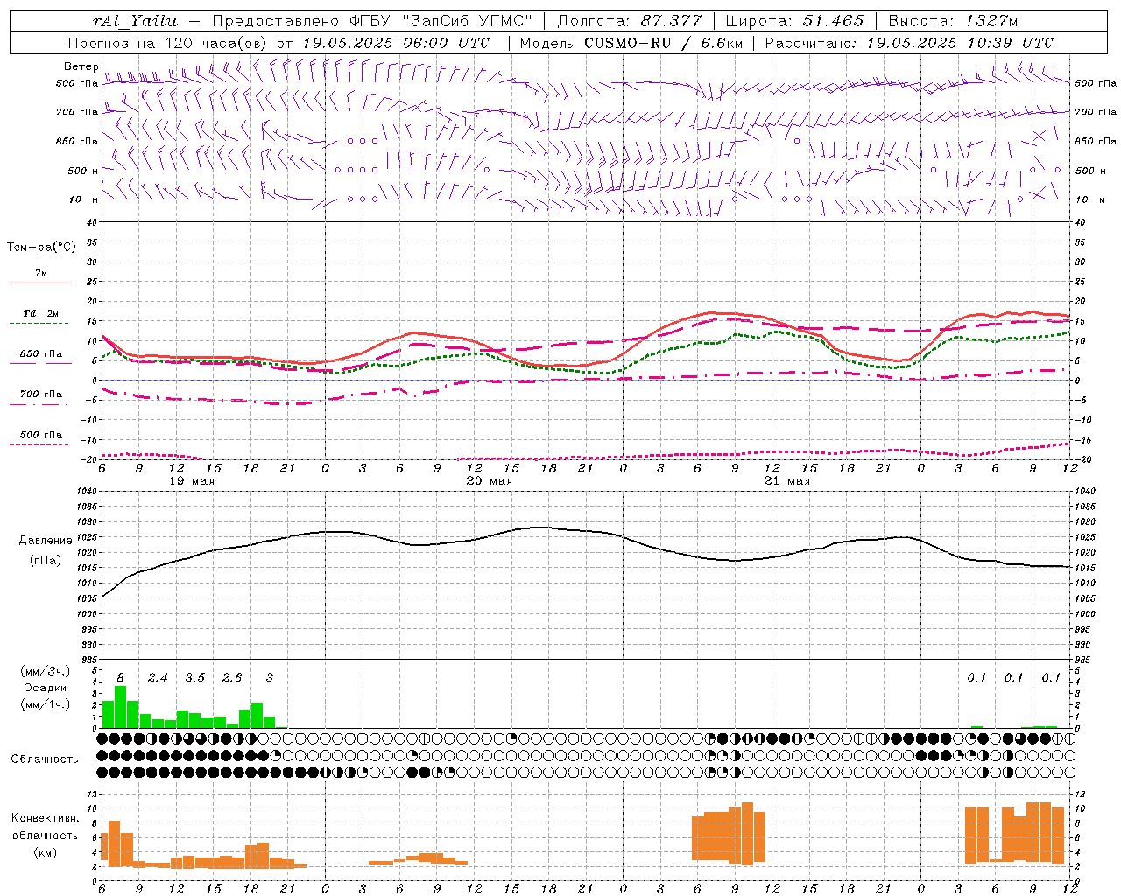Click the start time "19.05.2025 06:00 UTC"
This screenshot has width=1121, height=896.
pos(395,43)
